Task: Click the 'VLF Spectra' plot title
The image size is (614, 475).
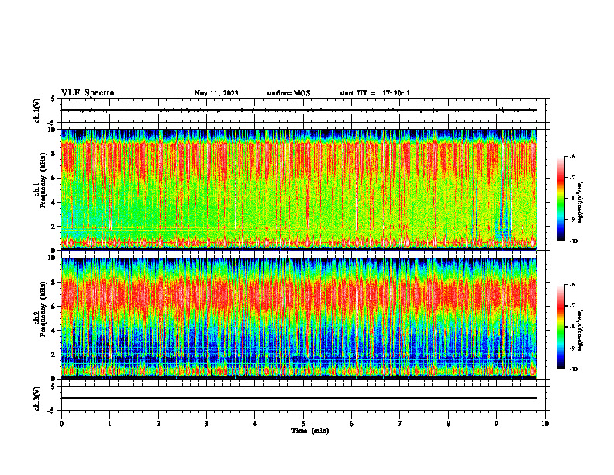Action: pyautogui.click(x=88, y=93)
